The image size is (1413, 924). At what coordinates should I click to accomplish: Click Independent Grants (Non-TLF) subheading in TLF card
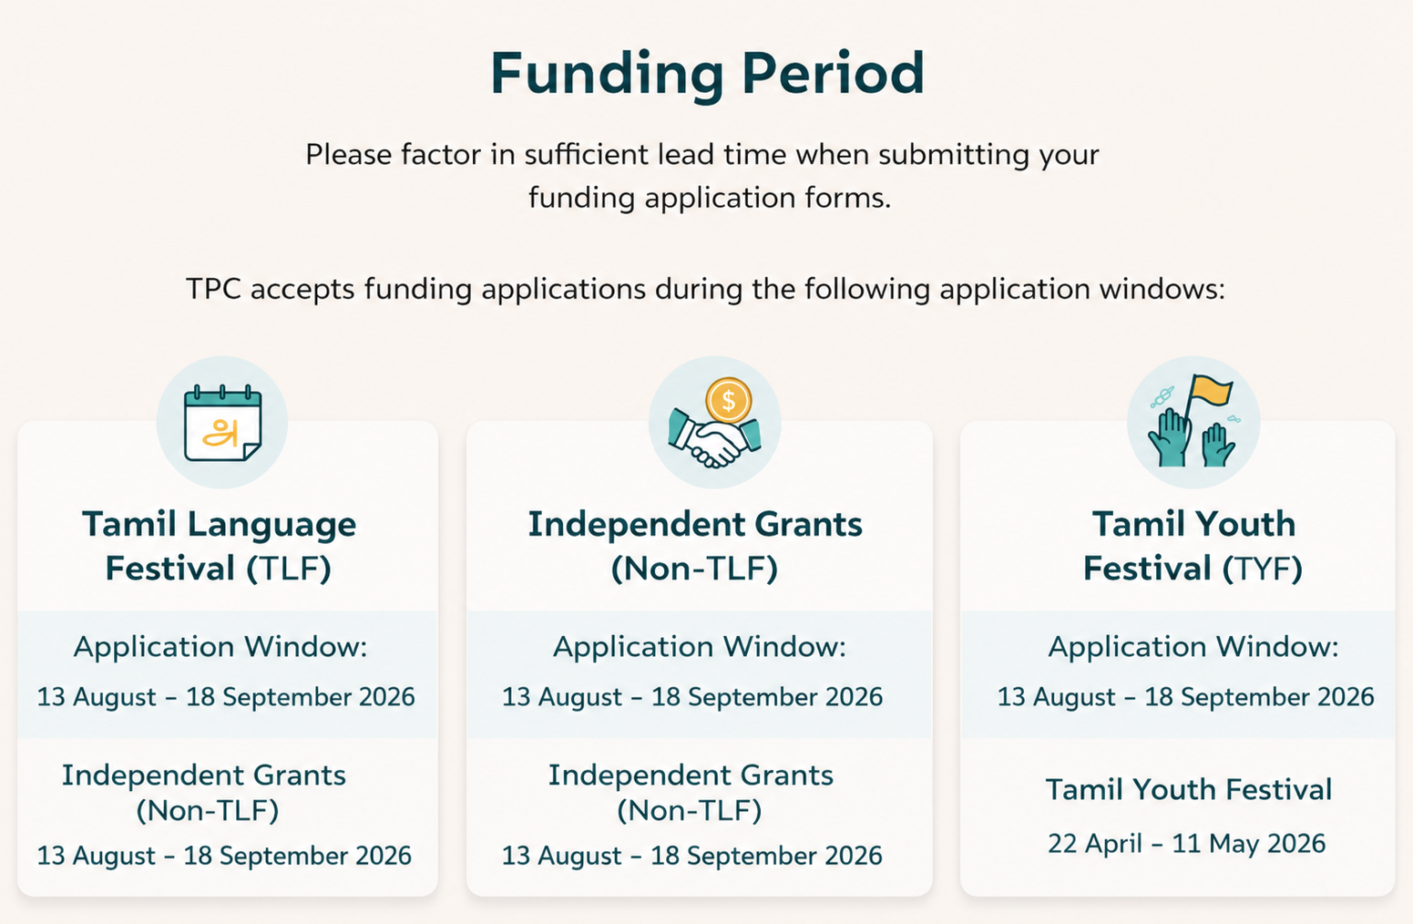pyautogui.click(x=204, y=792)
